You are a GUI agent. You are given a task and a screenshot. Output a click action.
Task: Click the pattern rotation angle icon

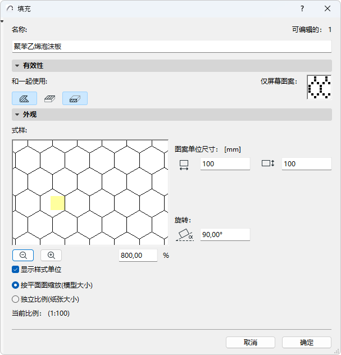pos(185,235)
